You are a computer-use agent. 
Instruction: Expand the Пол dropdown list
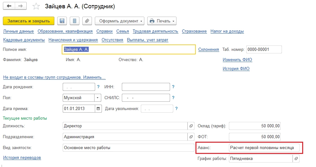pyautogui.click(x=98, y=98)
